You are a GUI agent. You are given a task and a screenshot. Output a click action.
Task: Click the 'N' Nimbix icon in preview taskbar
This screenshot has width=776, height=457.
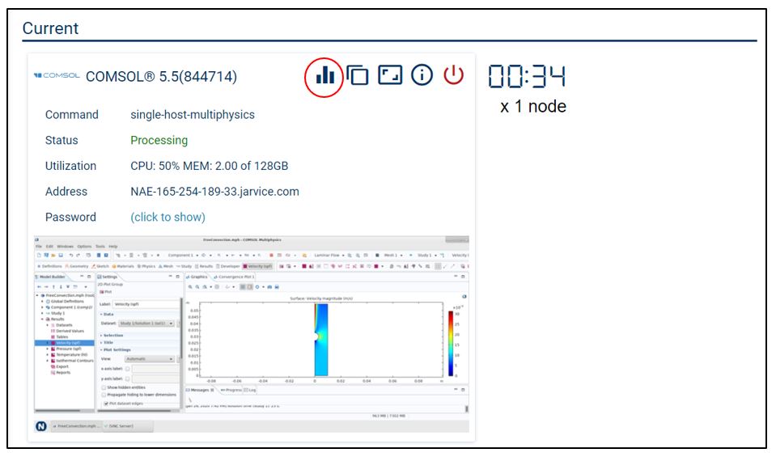coord(41,426)
